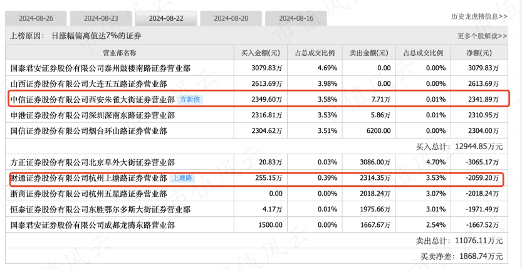Screen dimensions: 522x269
Task: Select 国信证券烟台环山路证券营业部 row name
Action: point(89,131)
